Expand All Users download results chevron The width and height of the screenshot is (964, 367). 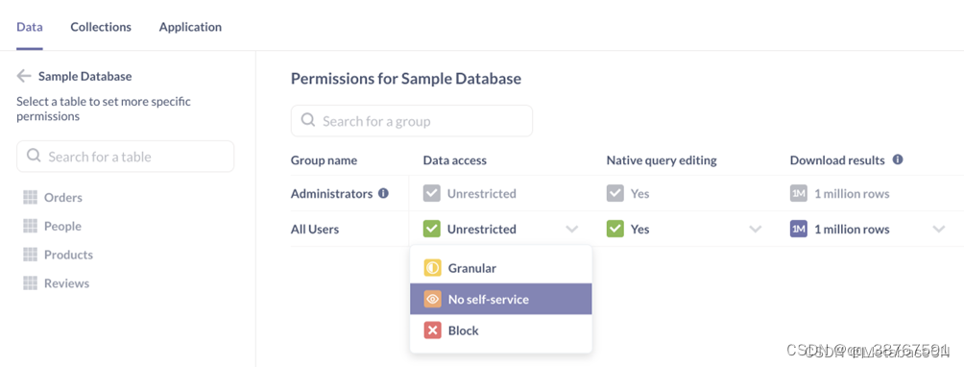939,230
